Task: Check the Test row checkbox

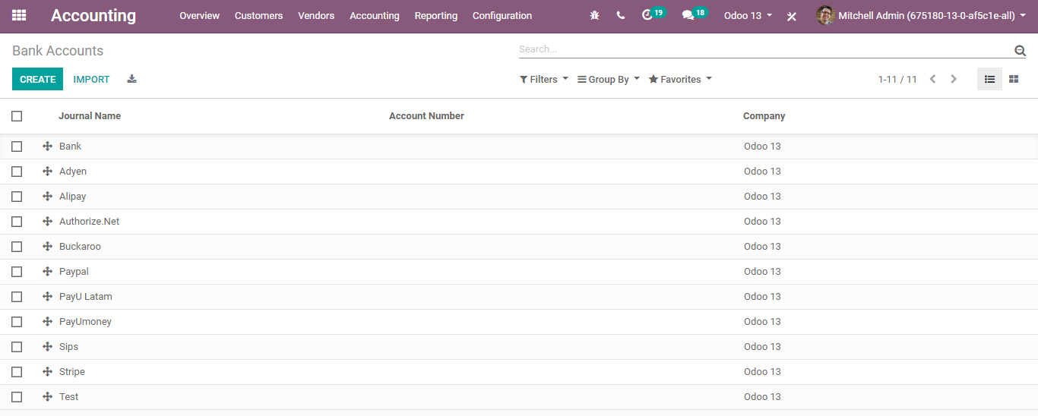Action: [x=17, y=397]
